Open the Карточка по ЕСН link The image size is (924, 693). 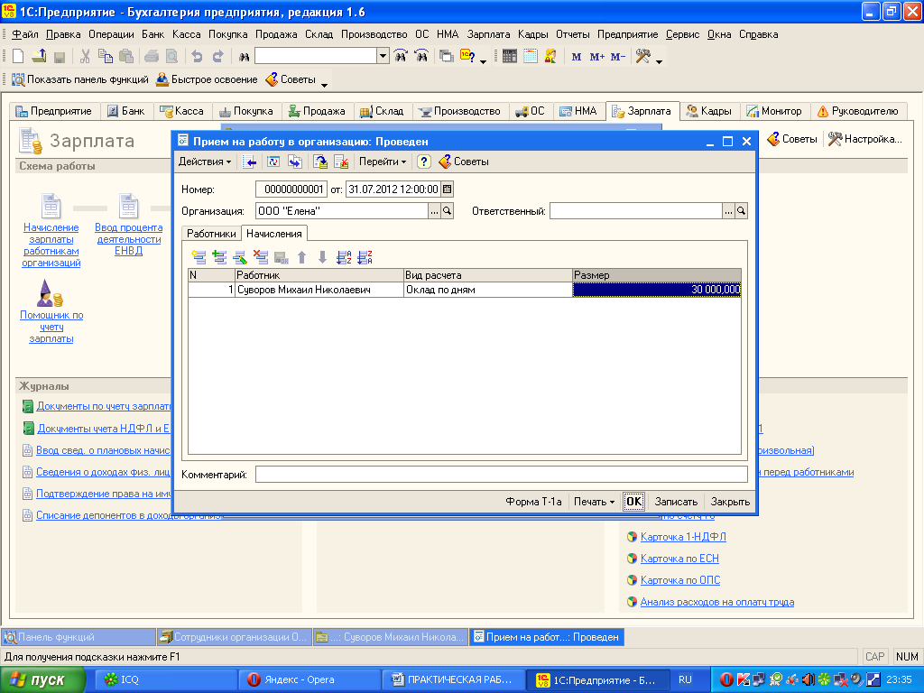click(x=679, y=559)
